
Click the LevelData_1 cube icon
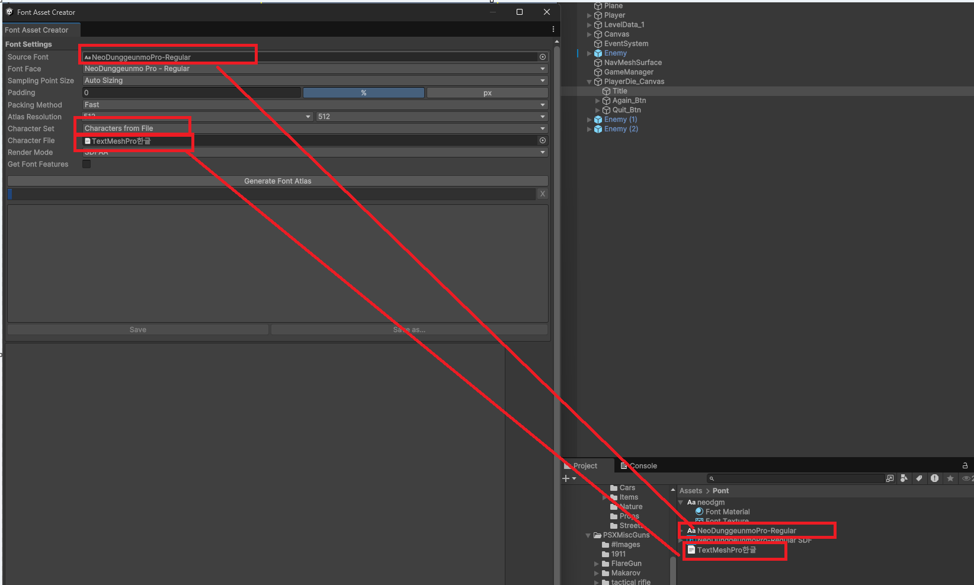598,25
